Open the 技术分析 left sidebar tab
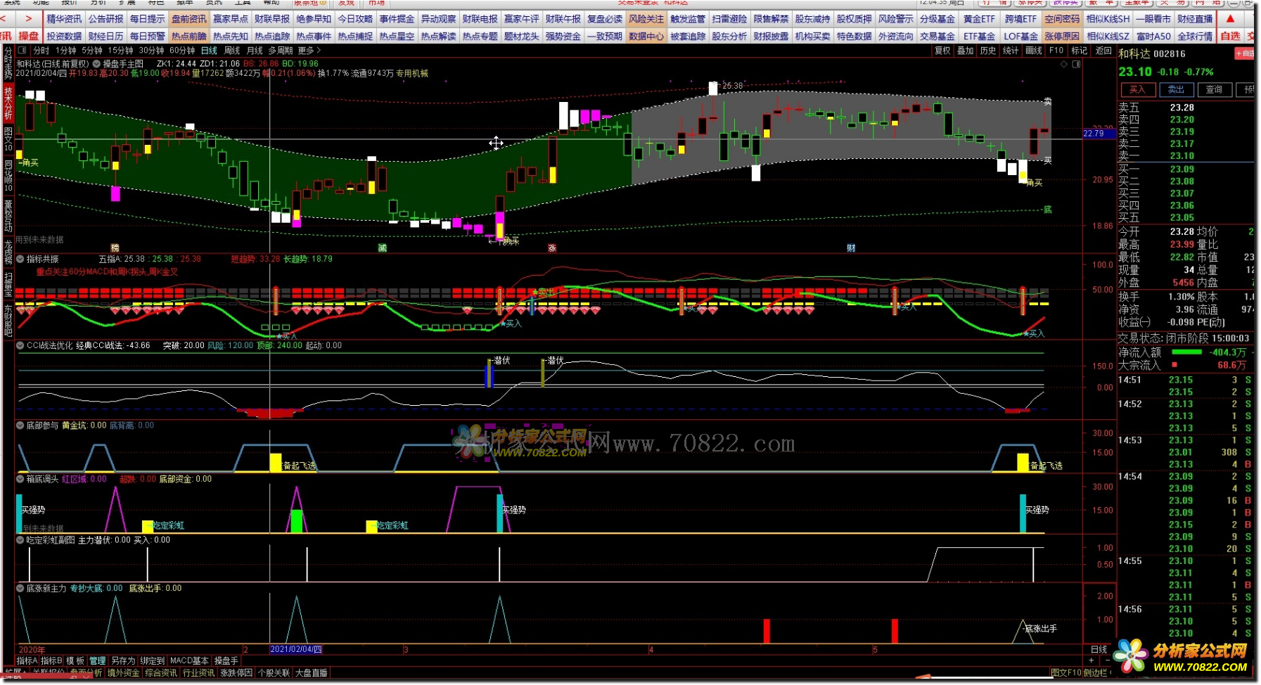1261x685 pixels. click(8, 103)
